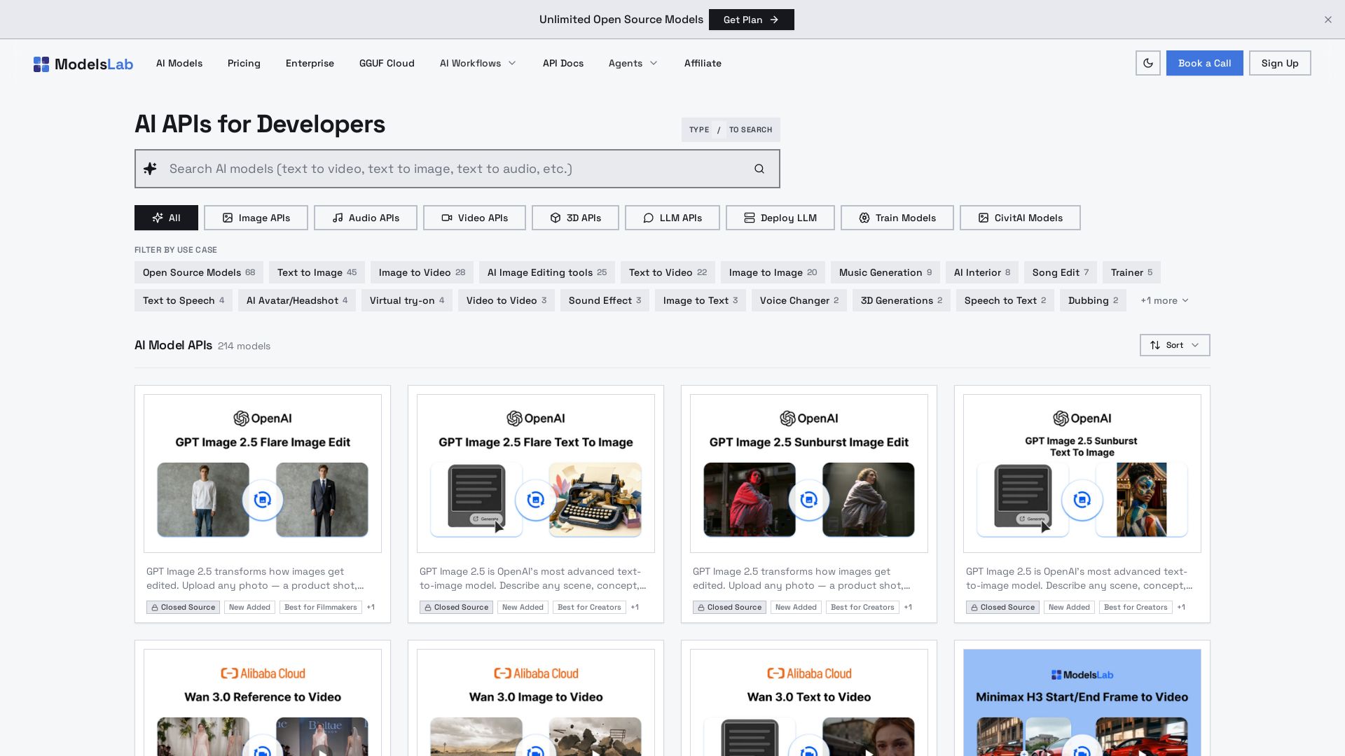The height and width of the screenshot is (756, 1345).
Task: Click the server icon on Deploy LLM
Action: coord(750,218)
